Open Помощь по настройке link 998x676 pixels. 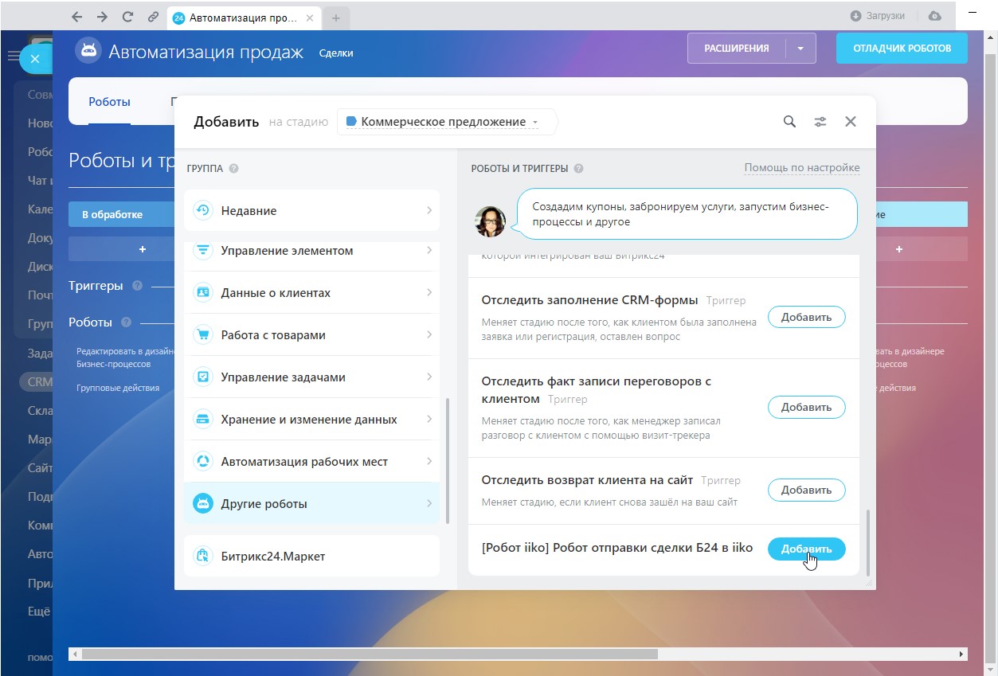(802, 168)
